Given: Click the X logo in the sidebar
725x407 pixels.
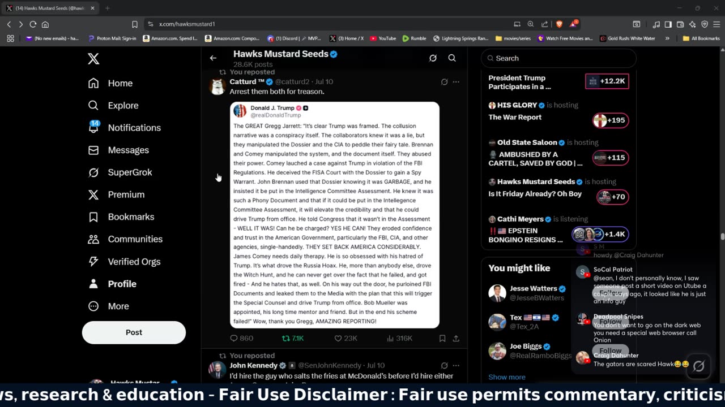Looking at the screenshot, I should [x=93, y=59].
